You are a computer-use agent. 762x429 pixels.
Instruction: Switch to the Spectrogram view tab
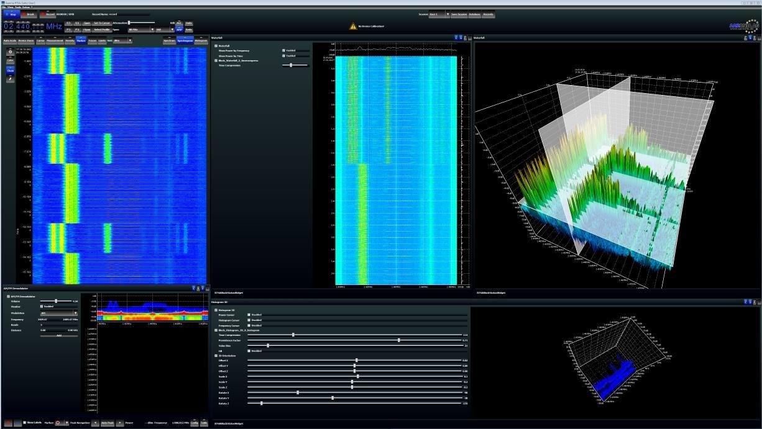[x=185, y=40]
